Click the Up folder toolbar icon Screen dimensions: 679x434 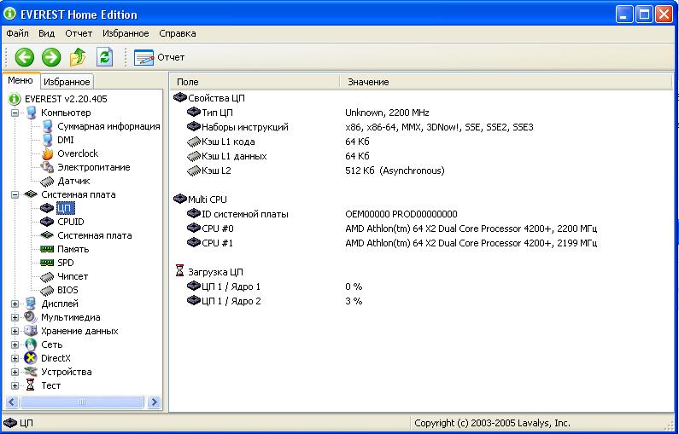coord(78,57)
